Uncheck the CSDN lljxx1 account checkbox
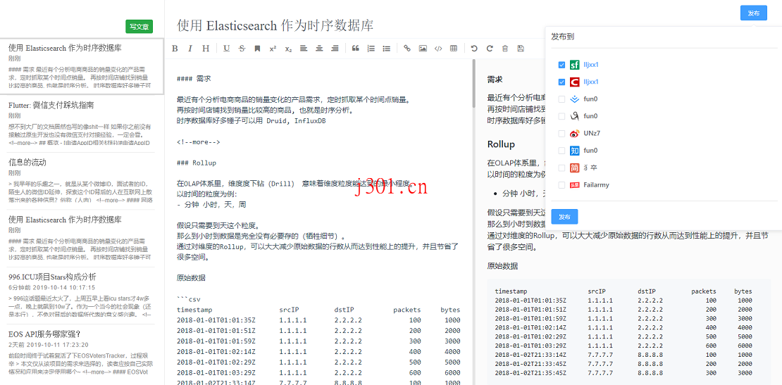Screen dimensions: 782x385 point(561,82)
